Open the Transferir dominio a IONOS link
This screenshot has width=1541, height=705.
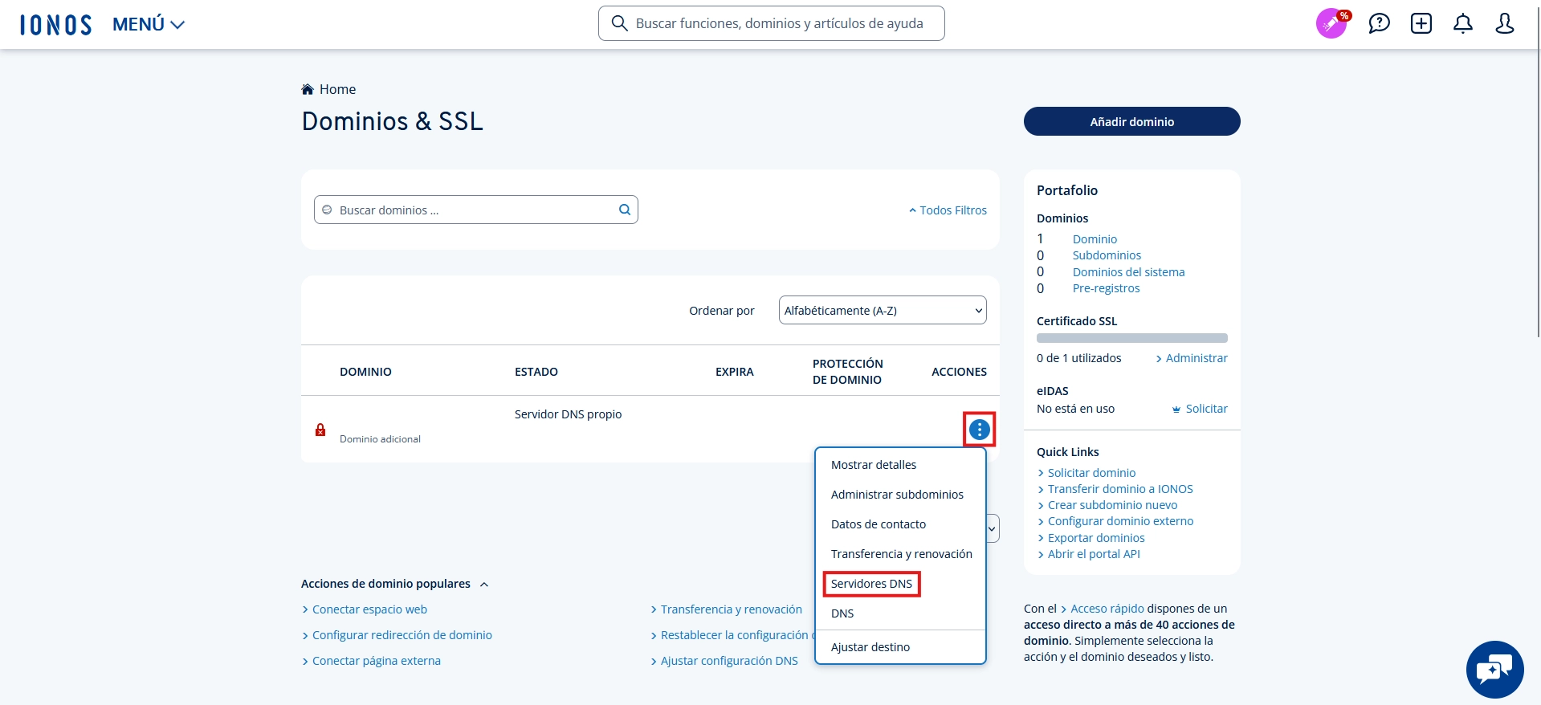pos(1119,489)
